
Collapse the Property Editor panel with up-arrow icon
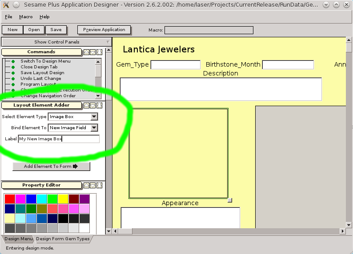click(86, 185)
